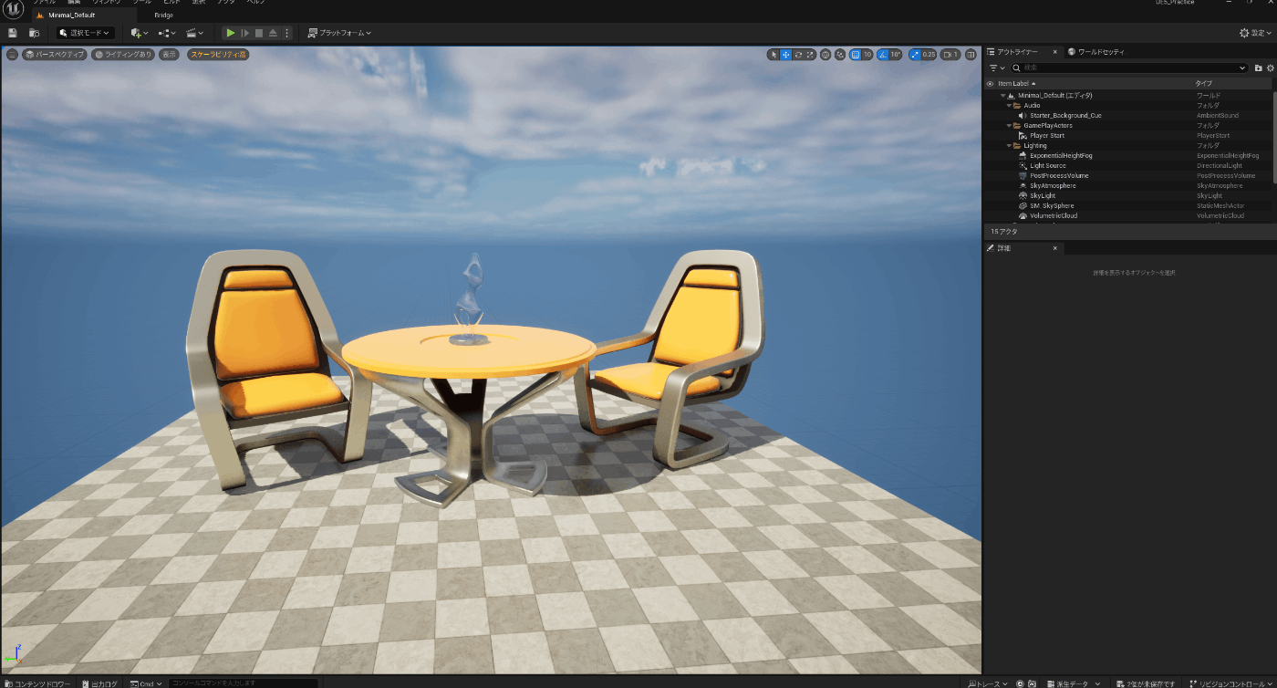Toggle the visibility eye column header in Outliner
Image resolution: width=1277 pixels, height=688 pixels.
click(x=990, y=83)
